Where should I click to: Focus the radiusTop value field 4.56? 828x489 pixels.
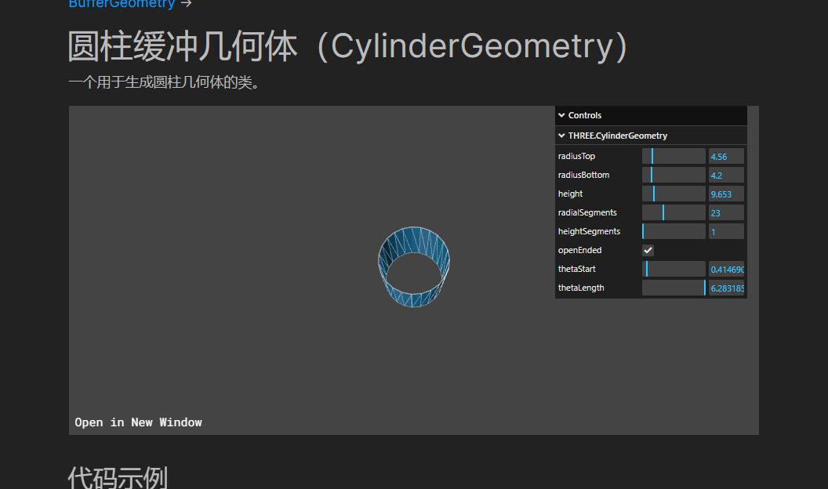pyautogui.click(x=725, y=156)
